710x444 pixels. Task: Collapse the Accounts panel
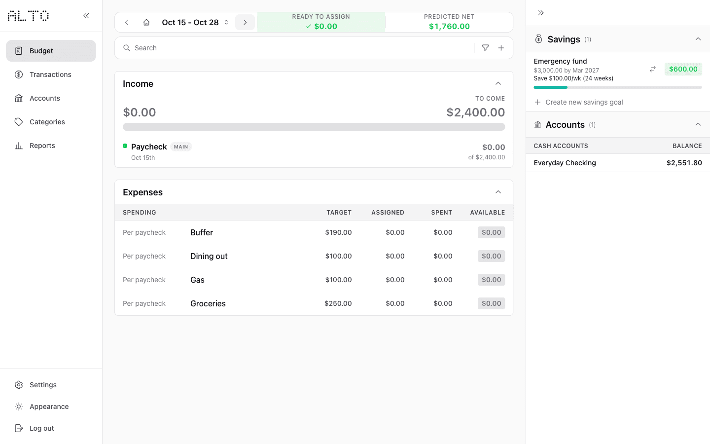pos(698,124)
